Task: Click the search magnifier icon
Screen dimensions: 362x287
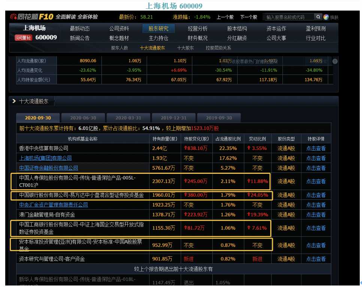Action: 318,17
